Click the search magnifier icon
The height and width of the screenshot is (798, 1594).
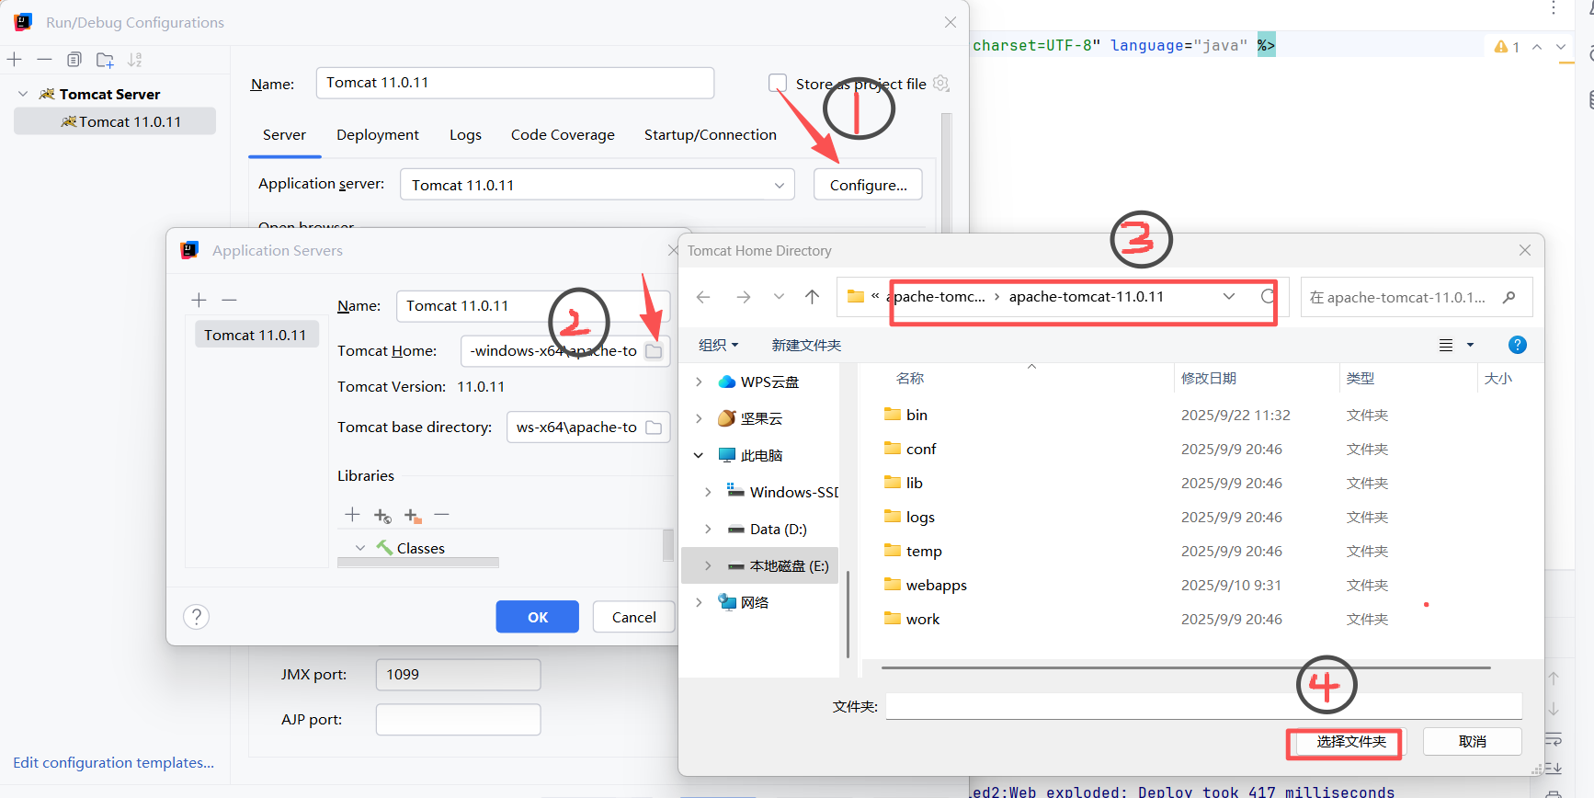1509,297
